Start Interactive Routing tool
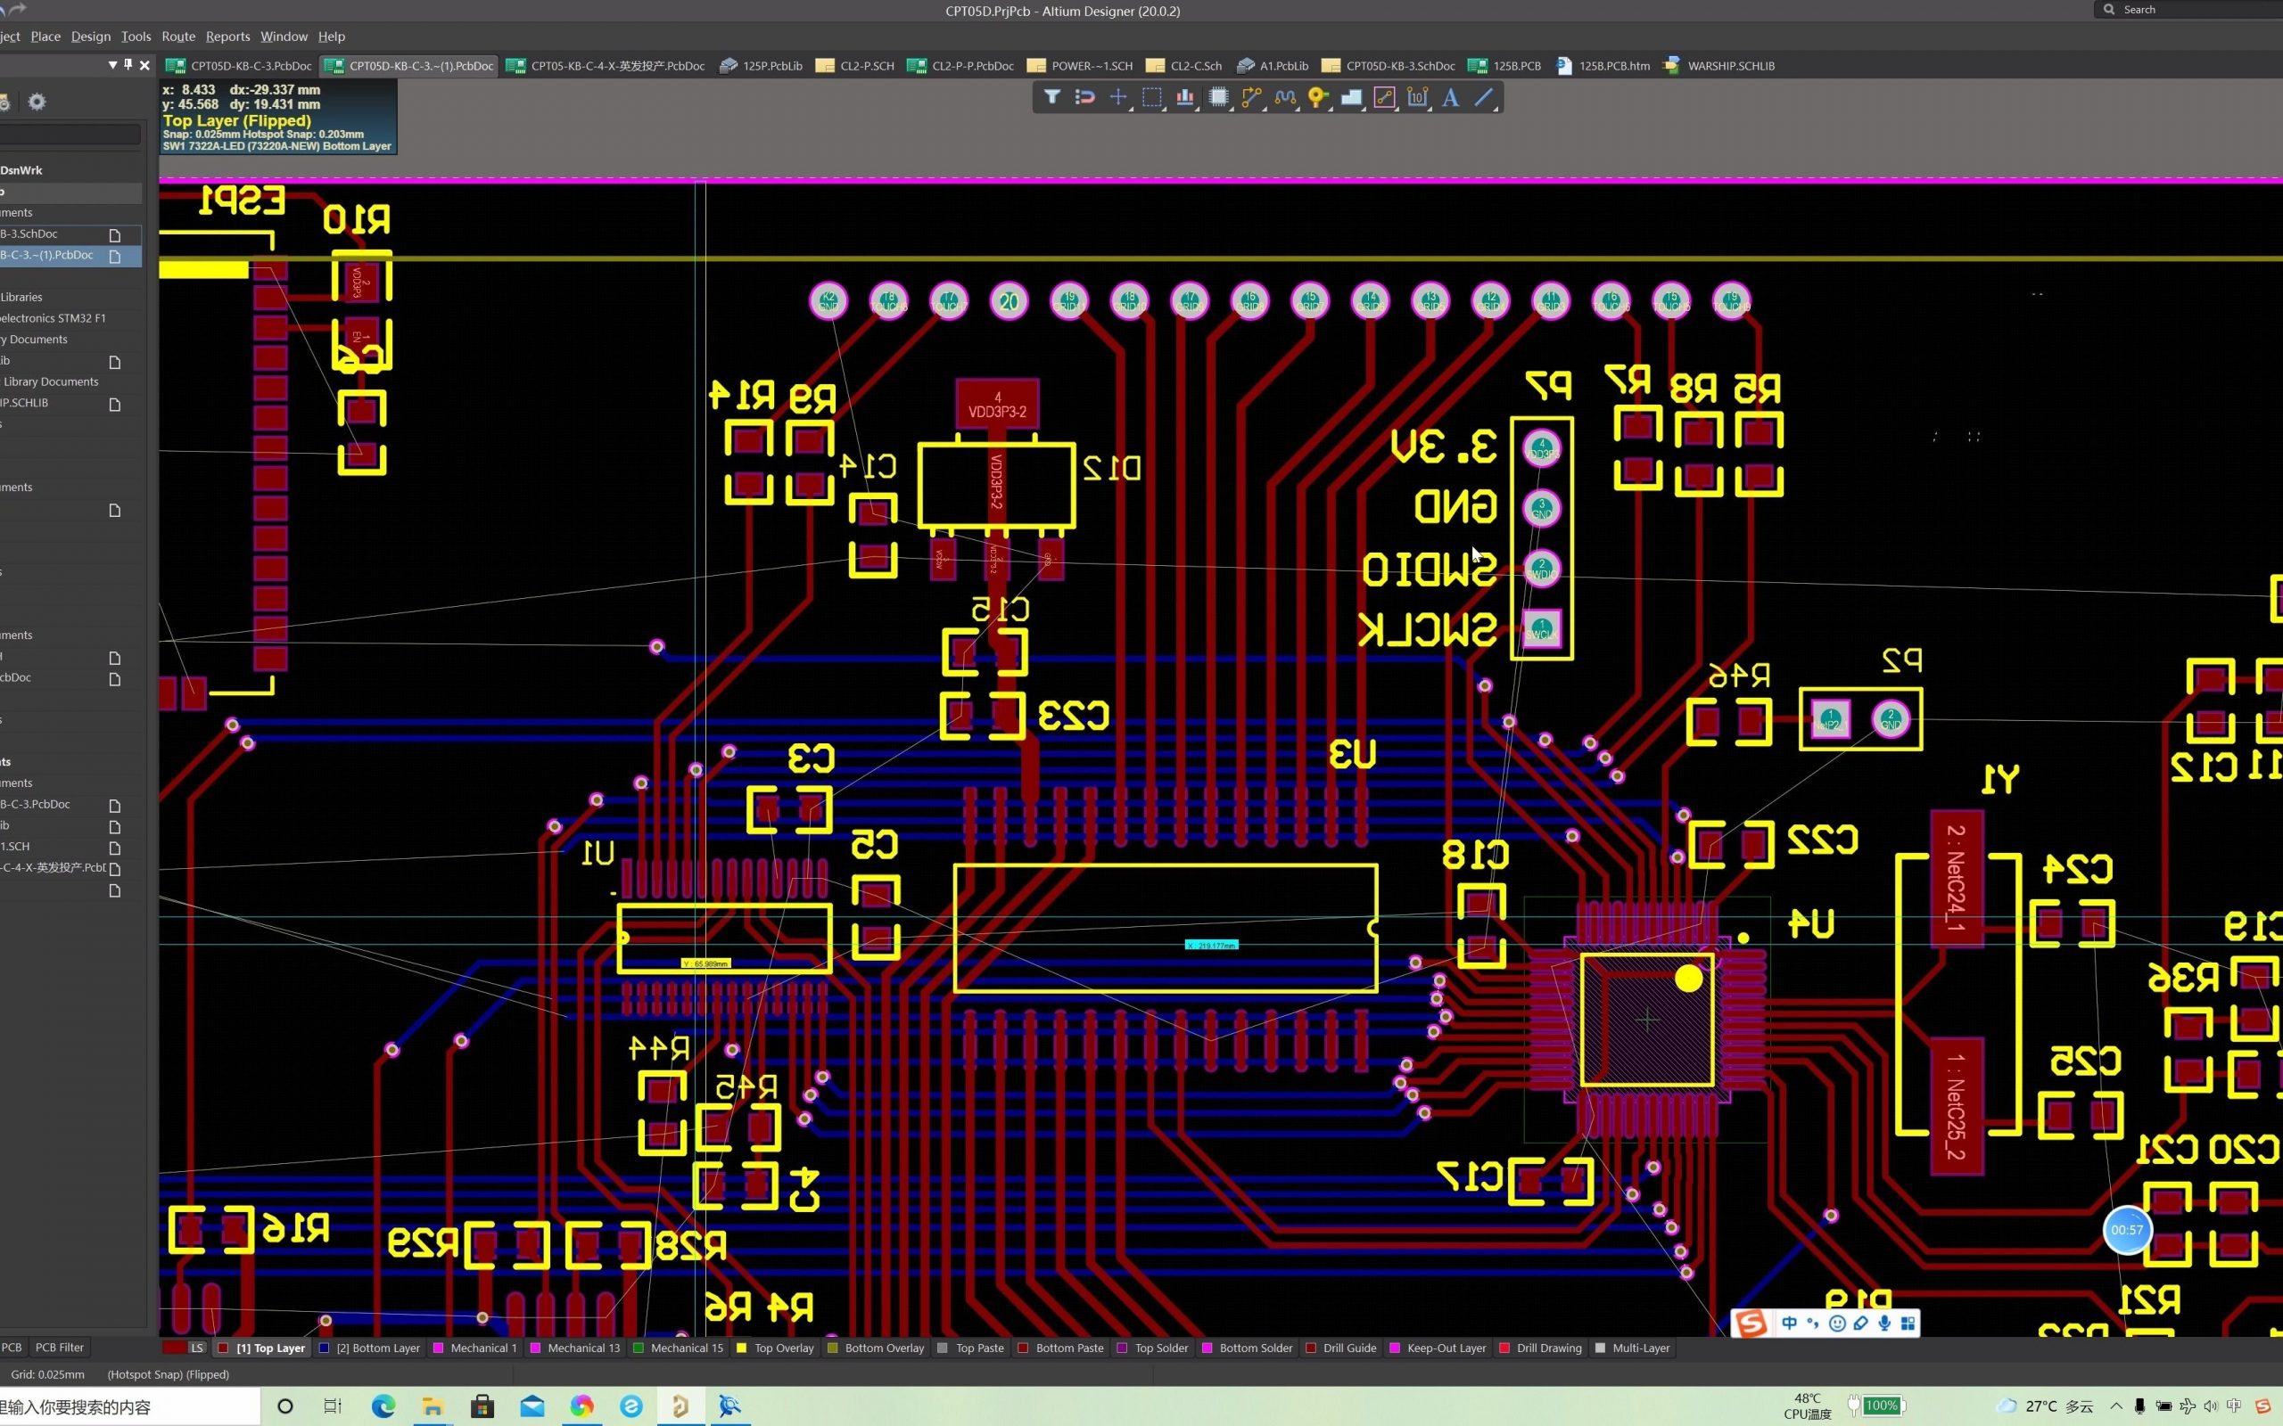The image size is (2283, 1426). [1251, 97]
